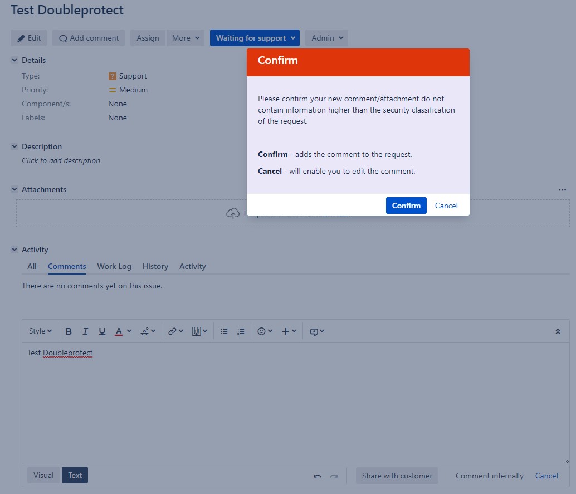Switch editor to Text mode
This screenshot has width=576, height=494.
(x=75, y=475)
